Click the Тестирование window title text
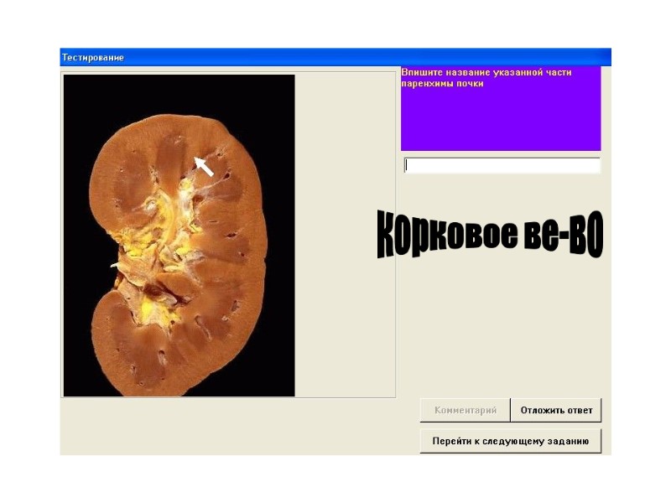Viewport: 671px width, 503px height. tap(93, 57)
